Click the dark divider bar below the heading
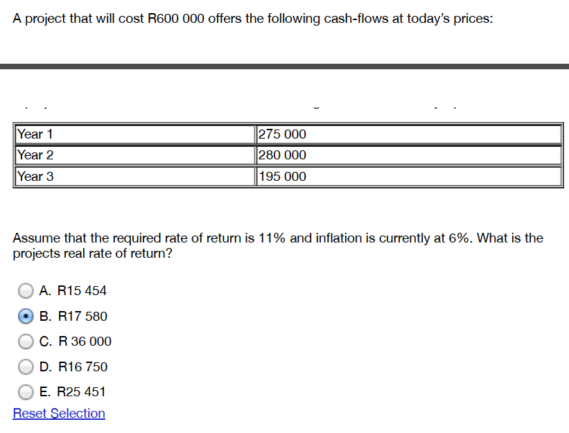569x433 pixels. point(284,68)
